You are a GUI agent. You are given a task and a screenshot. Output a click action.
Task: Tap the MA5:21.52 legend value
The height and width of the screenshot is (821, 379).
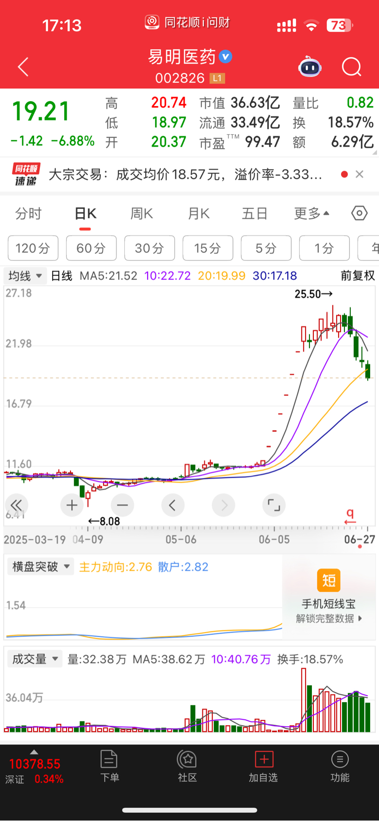pos(109,275)
